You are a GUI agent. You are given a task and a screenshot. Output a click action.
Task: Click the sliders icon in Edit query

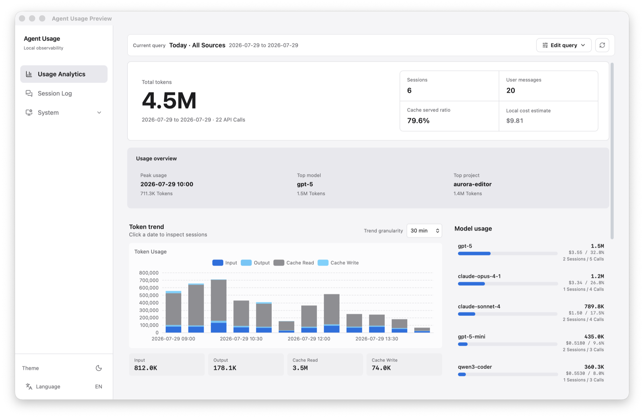(x=545, y=45)
